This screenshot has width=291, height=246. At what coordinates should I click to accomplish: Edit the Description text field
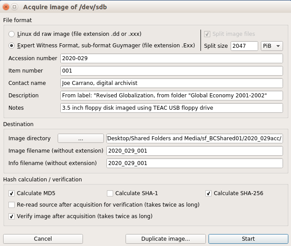tap(171, 96)
